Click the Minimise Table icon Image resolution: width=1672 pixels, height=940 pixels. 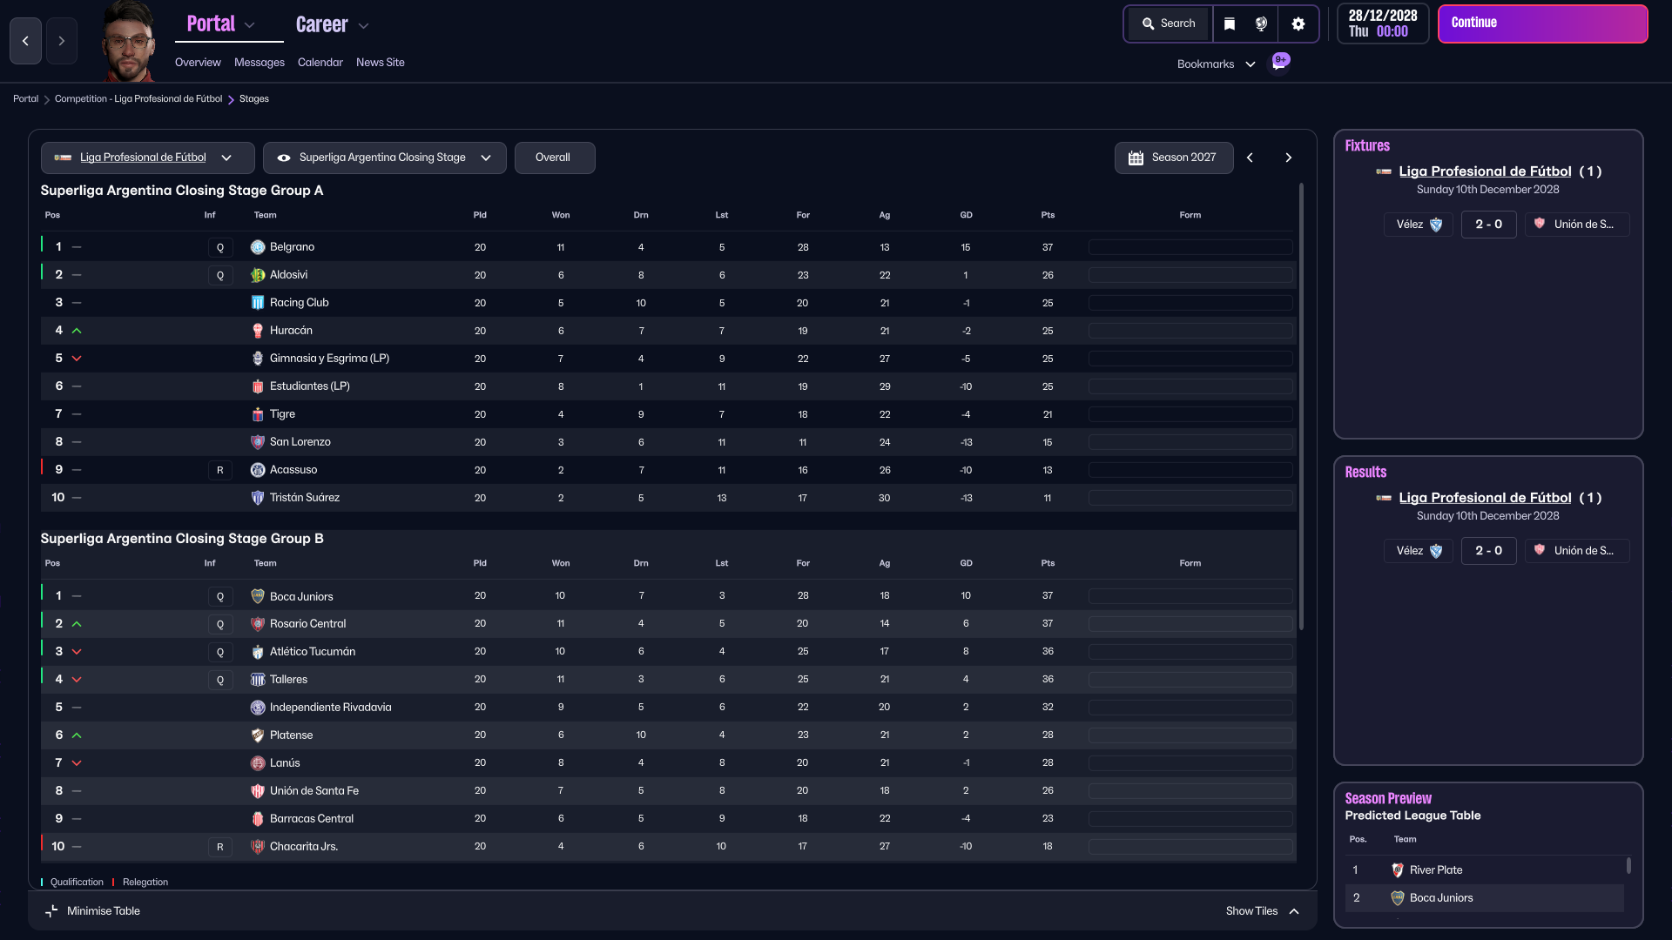(x=51, y=910)
